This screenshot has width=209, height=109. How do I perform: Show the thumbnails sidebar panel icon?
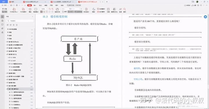click(x=2, y=21)
